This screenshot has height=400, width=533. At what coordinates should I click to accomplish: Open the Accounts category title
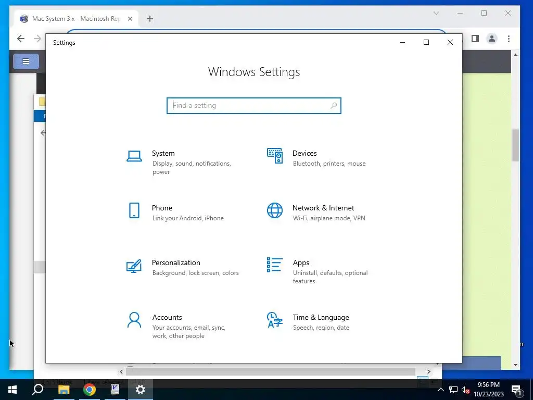pos(167,317)
